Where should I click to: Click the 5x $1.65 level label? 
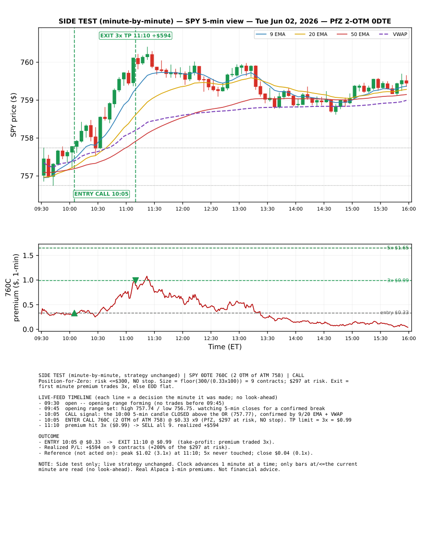coord(398,248)
